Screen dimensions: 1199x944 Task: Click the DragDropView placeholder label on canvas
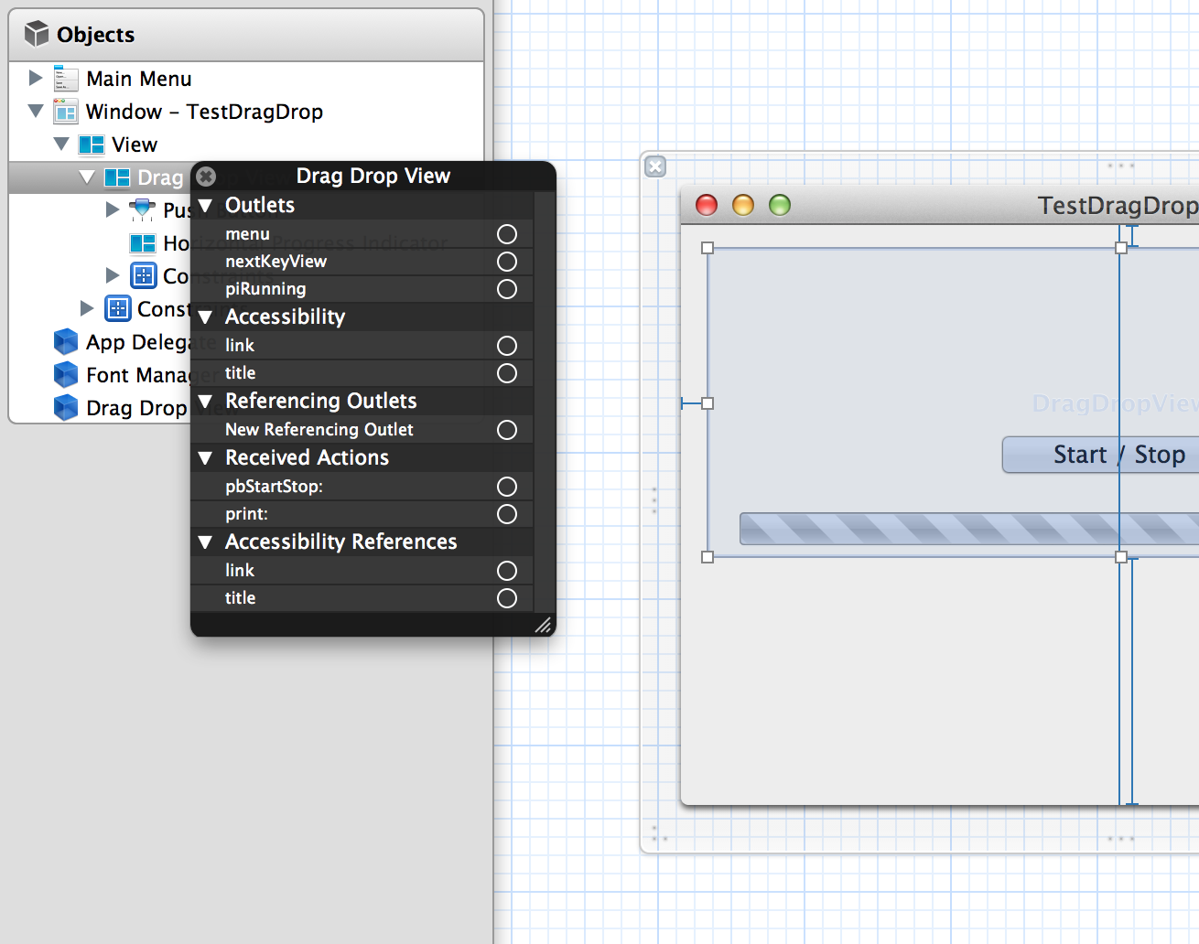coord(1115,403)
